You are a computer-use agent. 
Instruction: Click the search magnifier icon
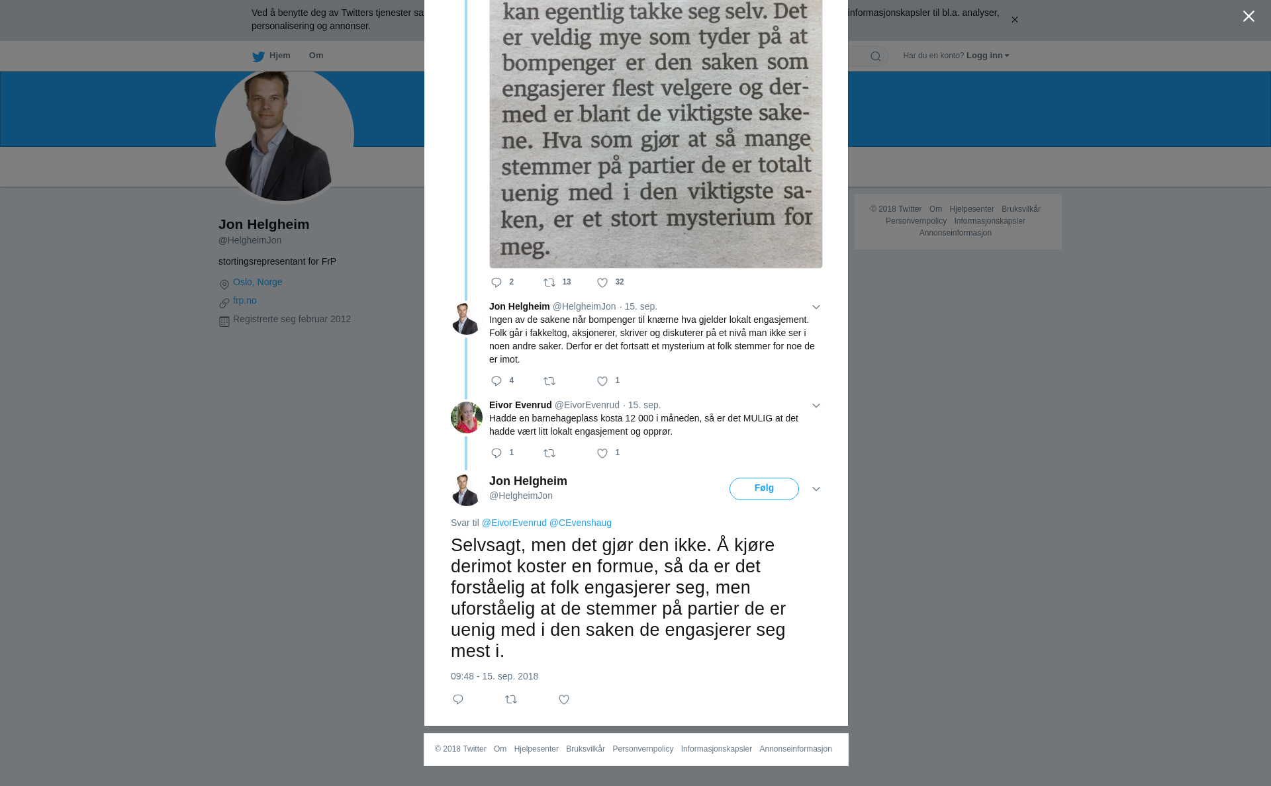point(876,56)
